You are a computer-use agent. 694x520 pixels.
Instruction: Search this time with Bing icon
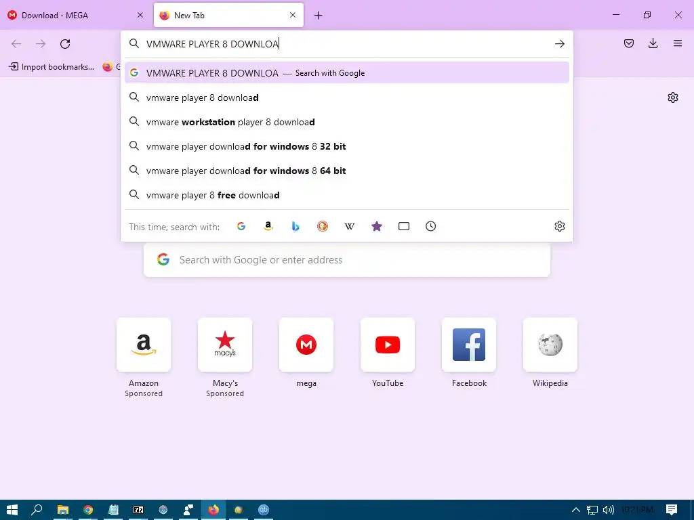click(295, 226)
